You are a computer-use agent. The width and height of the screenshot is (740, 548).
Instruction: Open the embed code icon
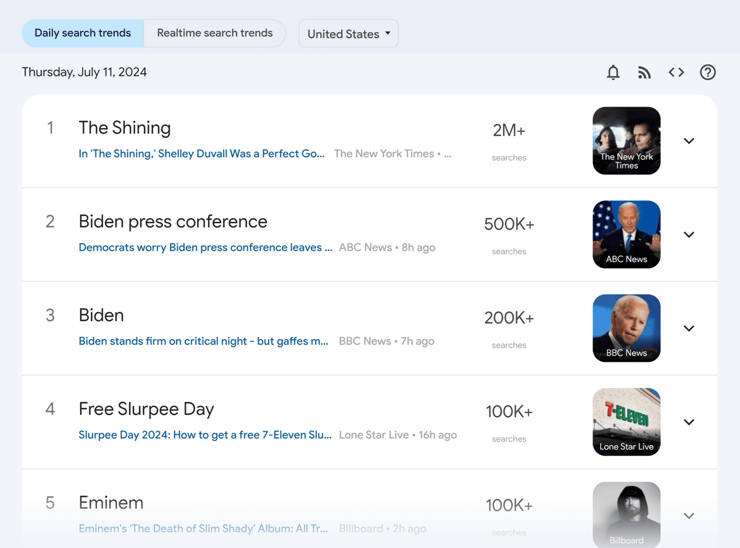pos(676,72)
